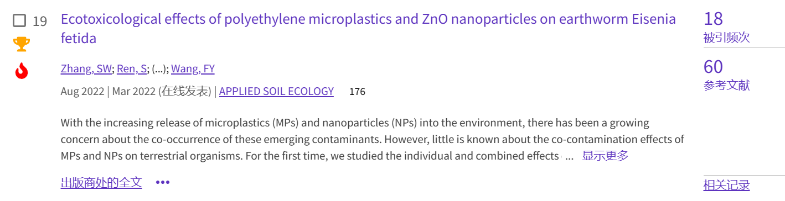This screenshot has height=201, width=785.
Task: Open author Wang, FY profile
Action: tap(193, 69)
